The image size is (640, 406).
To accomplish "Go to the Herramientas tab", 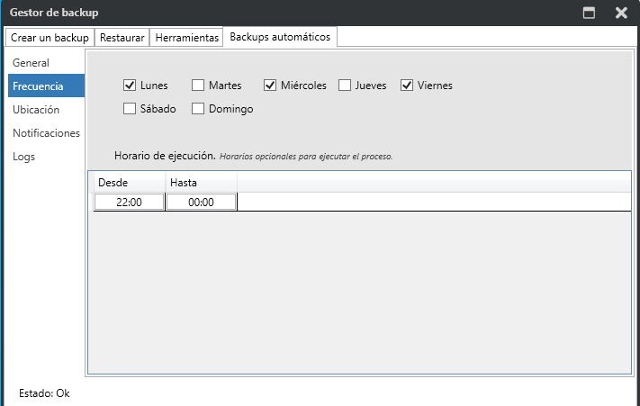I will click(x=186, y=38).
